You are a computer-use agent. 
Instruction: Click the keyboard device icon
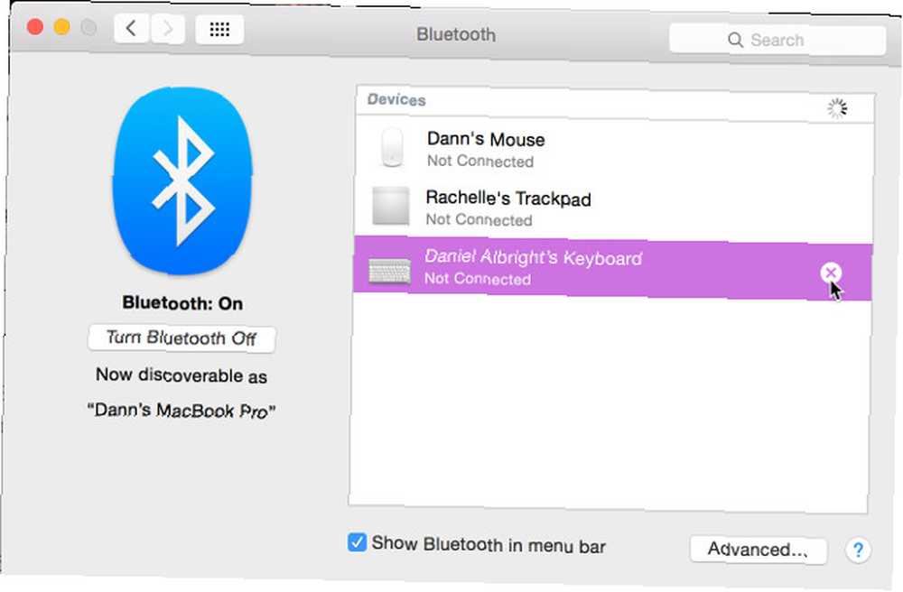click(x=390, y=271)
